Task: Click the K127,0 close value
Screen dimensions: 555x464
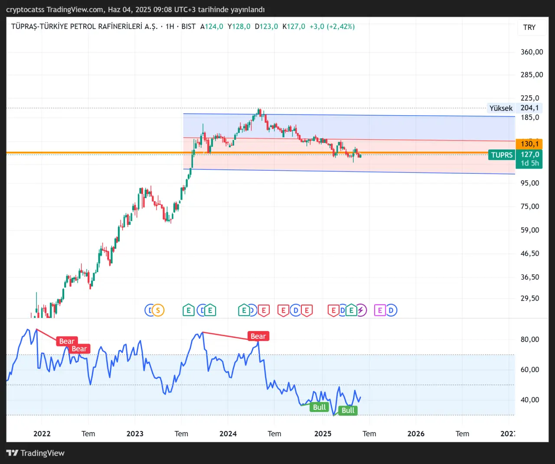Action: coord(294,26)
